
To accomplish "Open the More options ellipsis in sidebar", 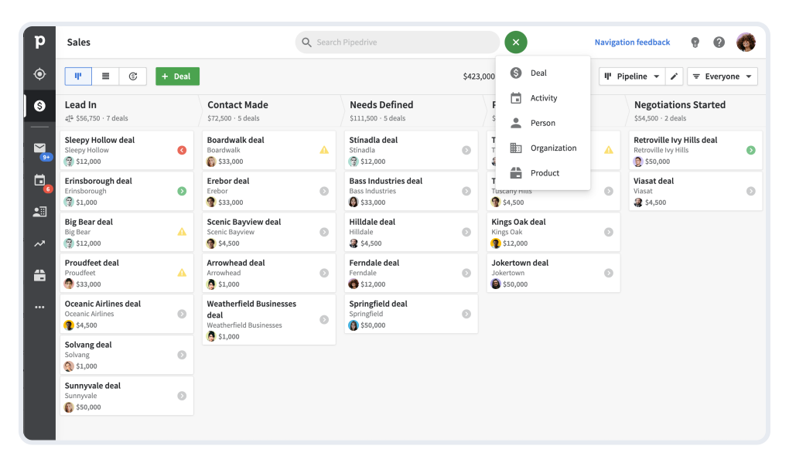I will [x=39, y=307].
